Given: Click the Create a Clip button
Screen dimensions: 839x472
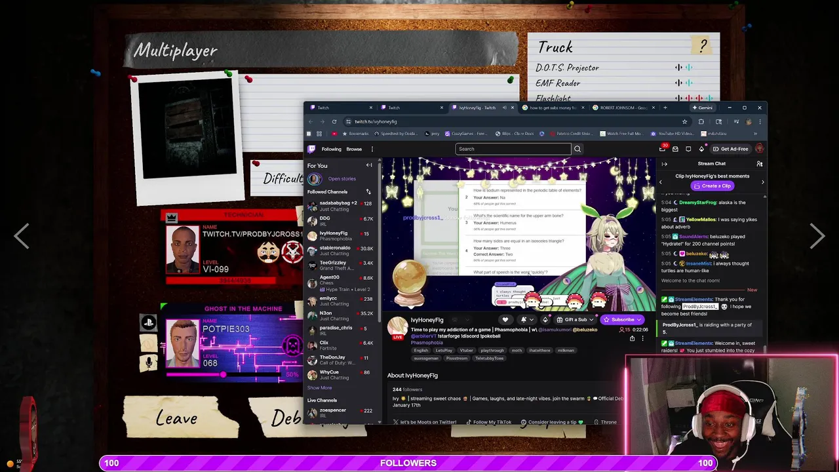Looking at the screenshot, I should coord(712,186).
